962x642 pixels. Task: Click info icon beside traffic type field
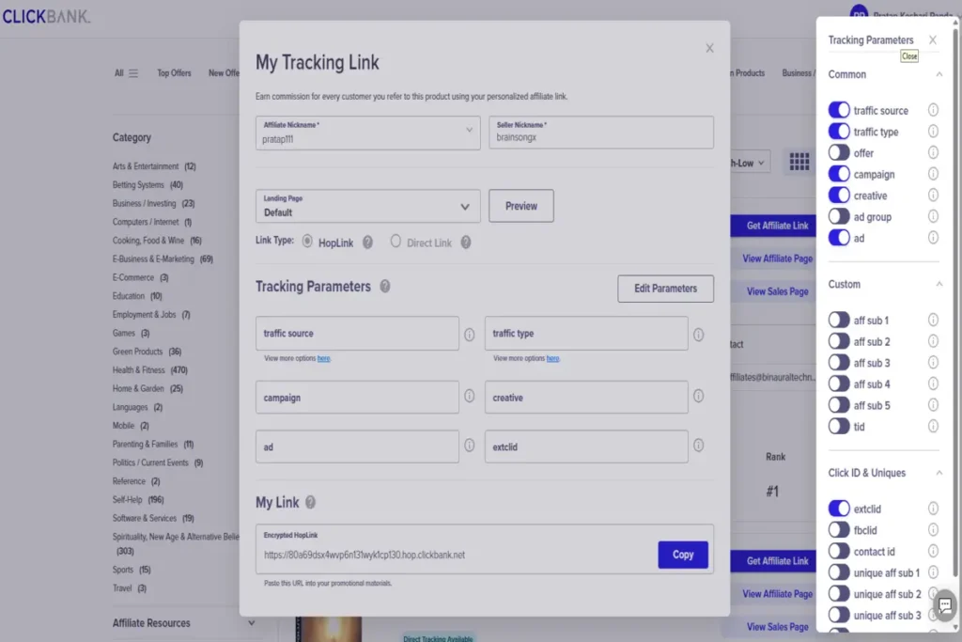click(698, 335)
